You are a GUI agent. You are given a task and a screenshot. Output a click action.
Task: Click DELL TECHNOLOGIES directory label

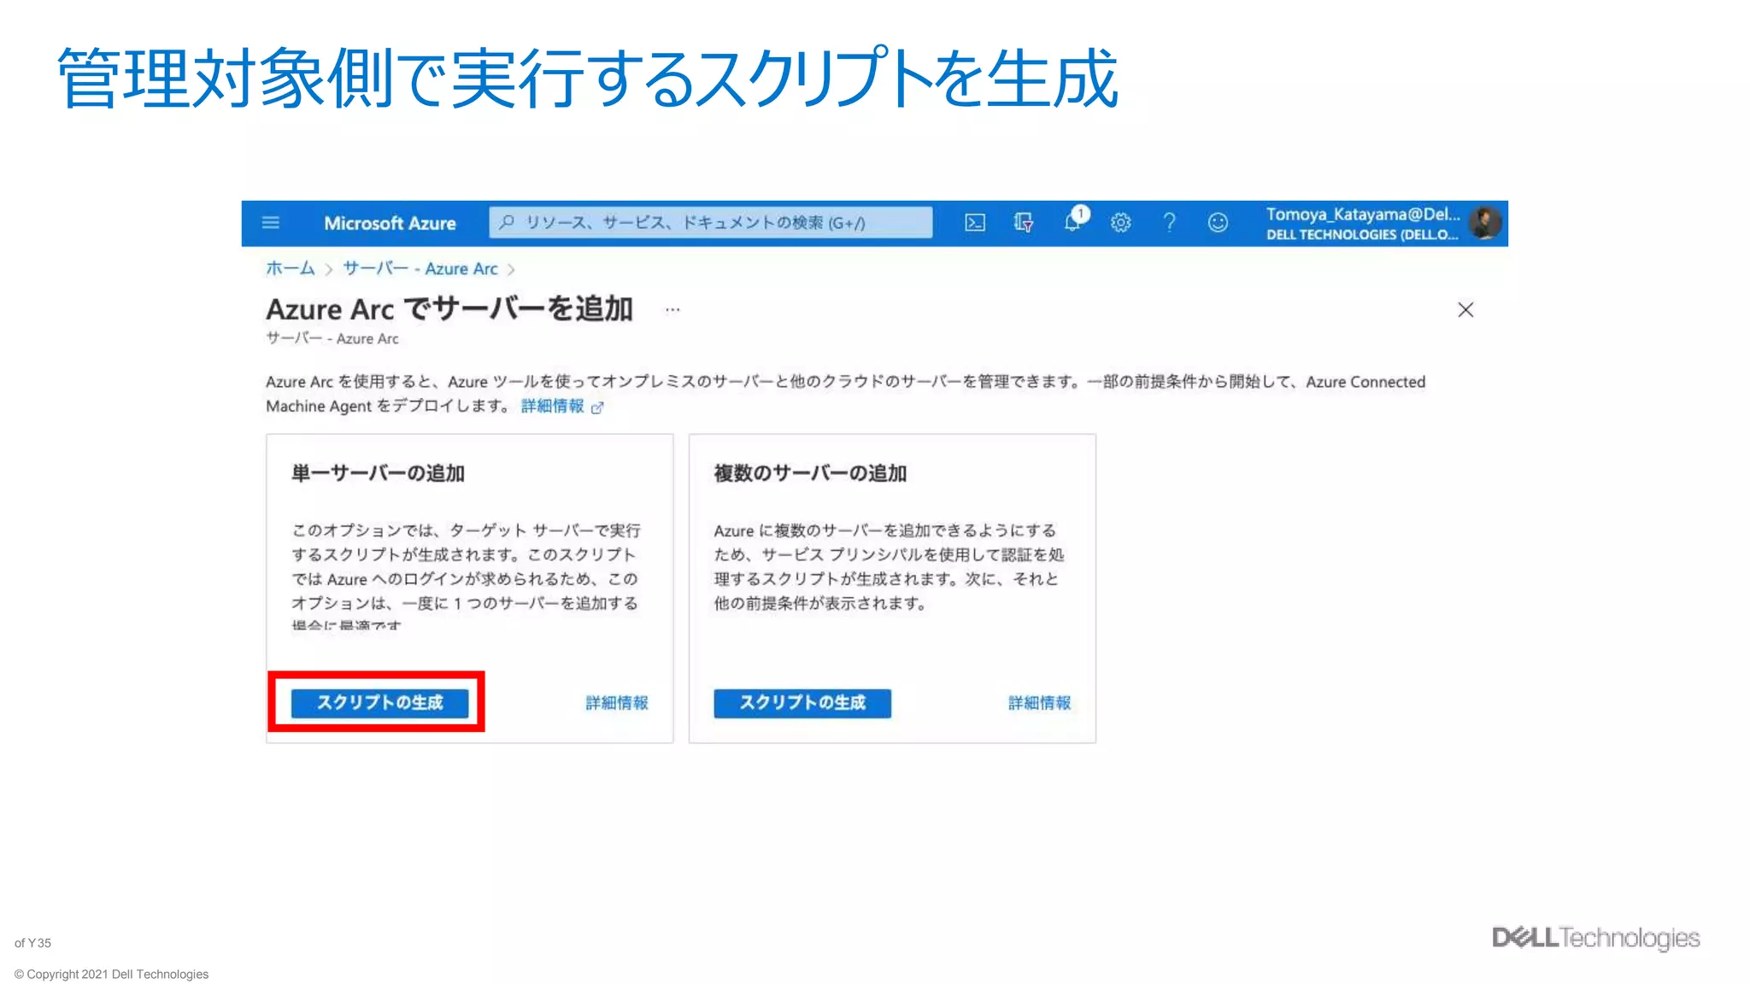1362,235
